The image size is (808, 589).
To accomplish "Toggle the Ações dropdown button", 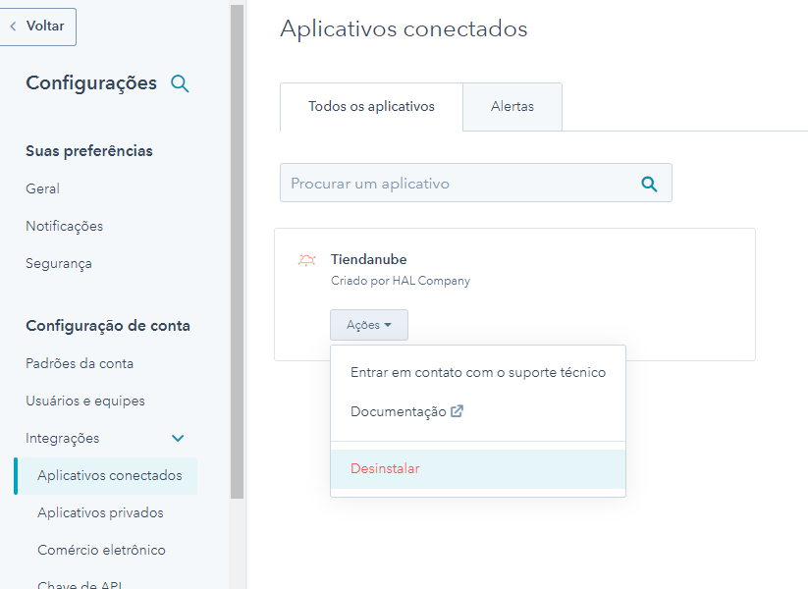I will 369,325.
